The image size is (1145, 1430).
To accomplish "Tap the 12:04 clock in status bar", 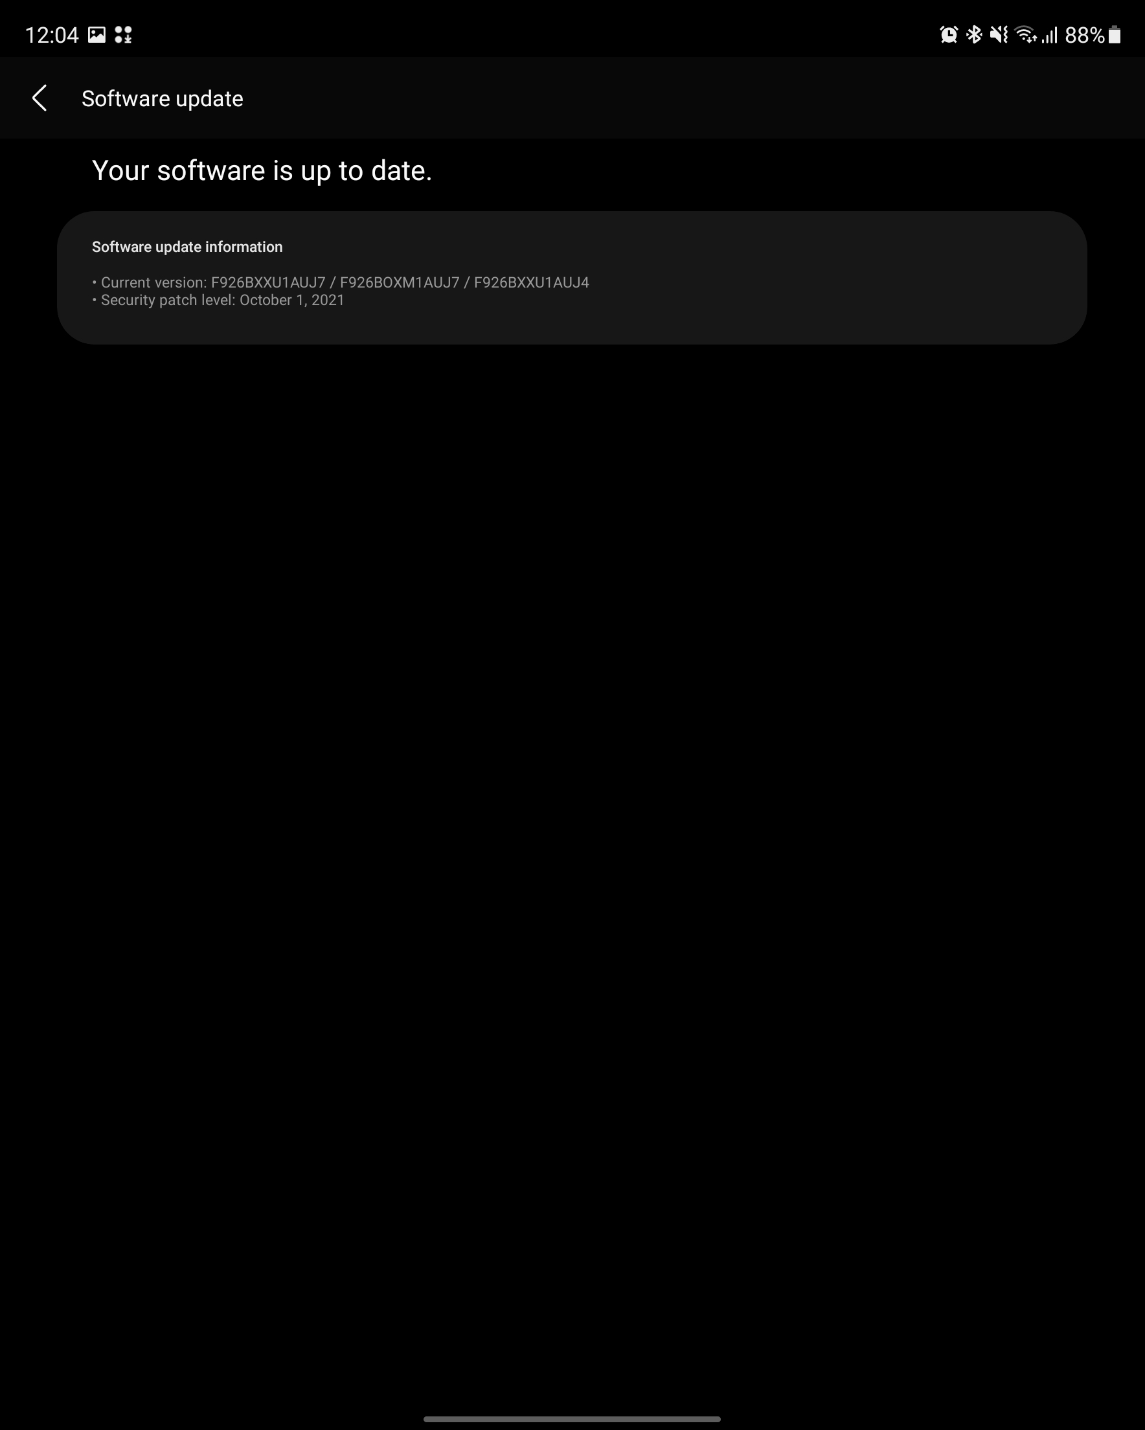I will (52, 35).
